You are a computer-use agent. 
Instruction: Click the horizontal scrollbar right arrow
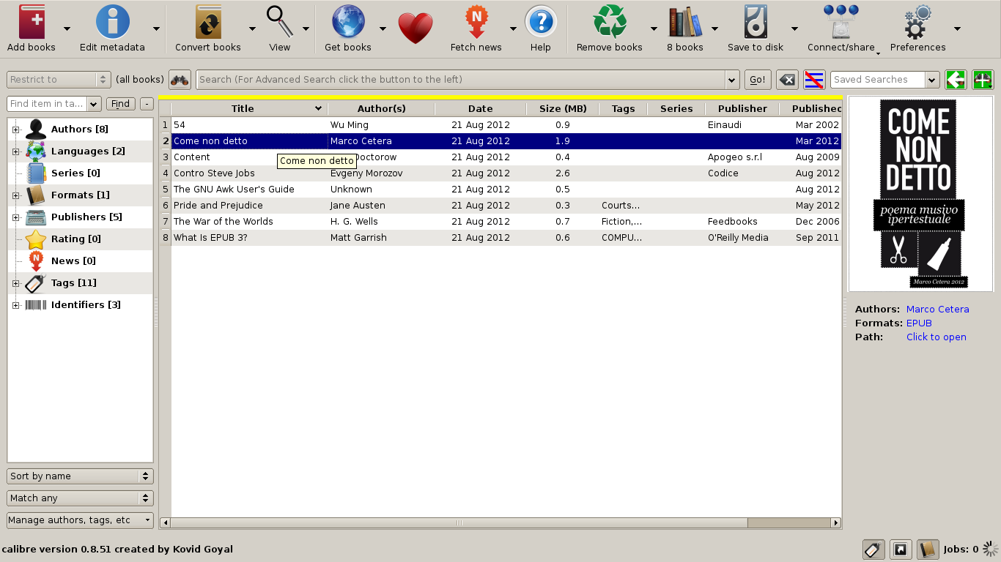point(836,523)
